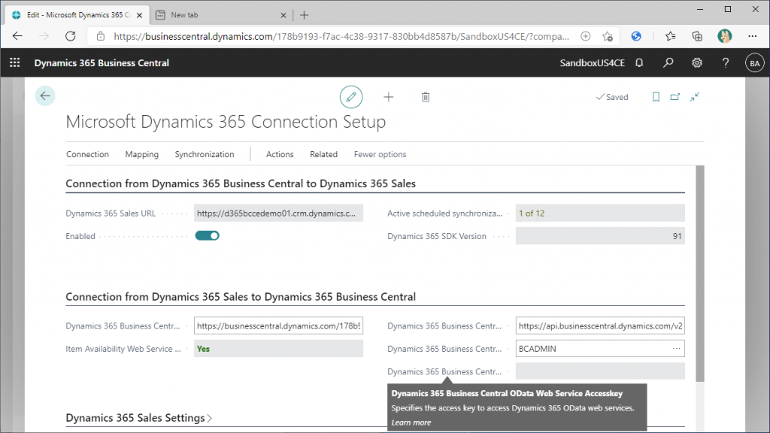Click the browser favorites star icon

pos(670,36)
